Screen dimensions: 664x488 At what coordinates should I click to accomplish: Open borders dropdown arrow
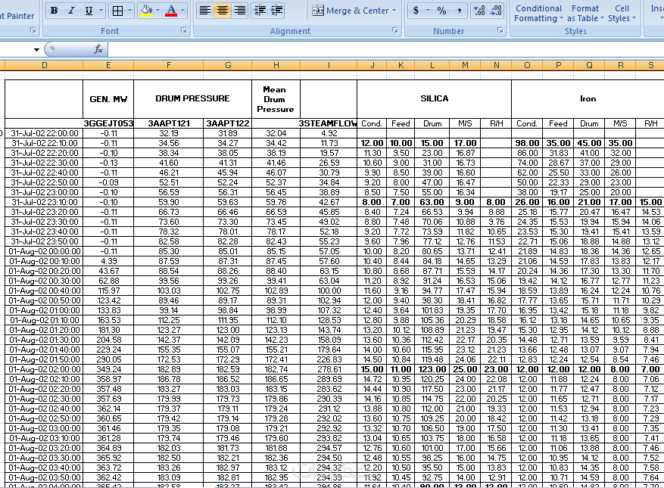pyautogui.click(x=129, y=11)
